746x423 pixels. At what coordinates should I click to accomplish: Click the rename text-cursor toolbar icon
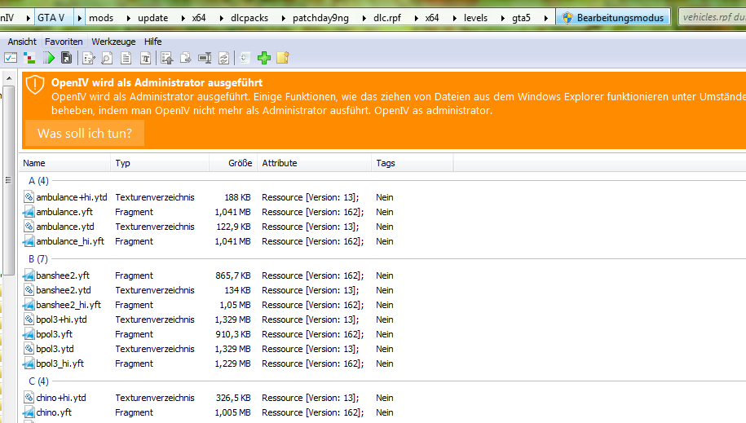pyautogui.click(x=205, y=58)
